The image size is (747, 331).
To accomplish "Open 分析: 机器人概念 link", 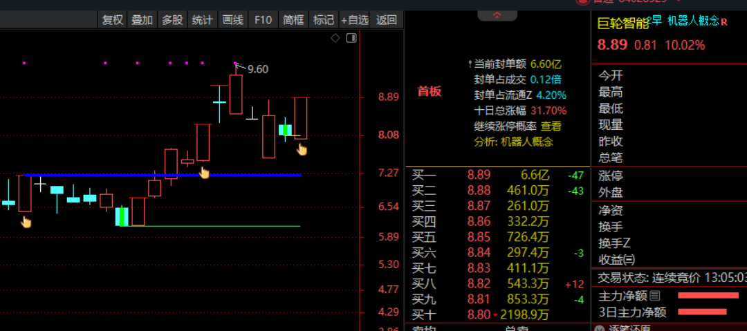I will 513,142.
